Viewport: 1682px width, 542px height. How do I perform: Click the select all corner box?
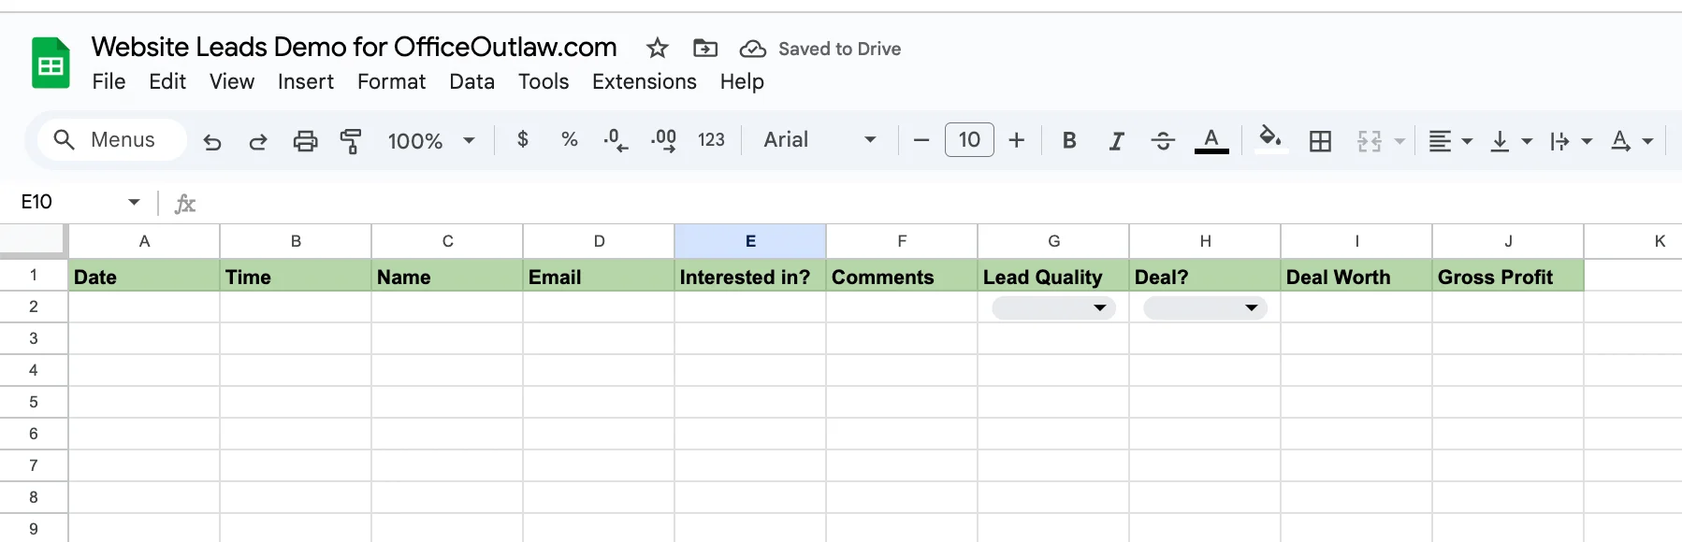coord(34,241)
